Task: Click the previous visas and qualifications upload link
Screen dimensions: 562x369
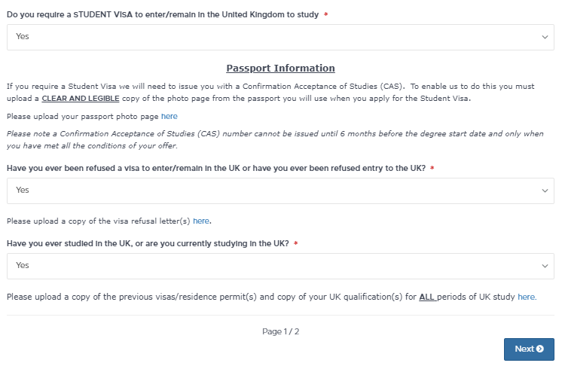Action: (x=526, y=297)
